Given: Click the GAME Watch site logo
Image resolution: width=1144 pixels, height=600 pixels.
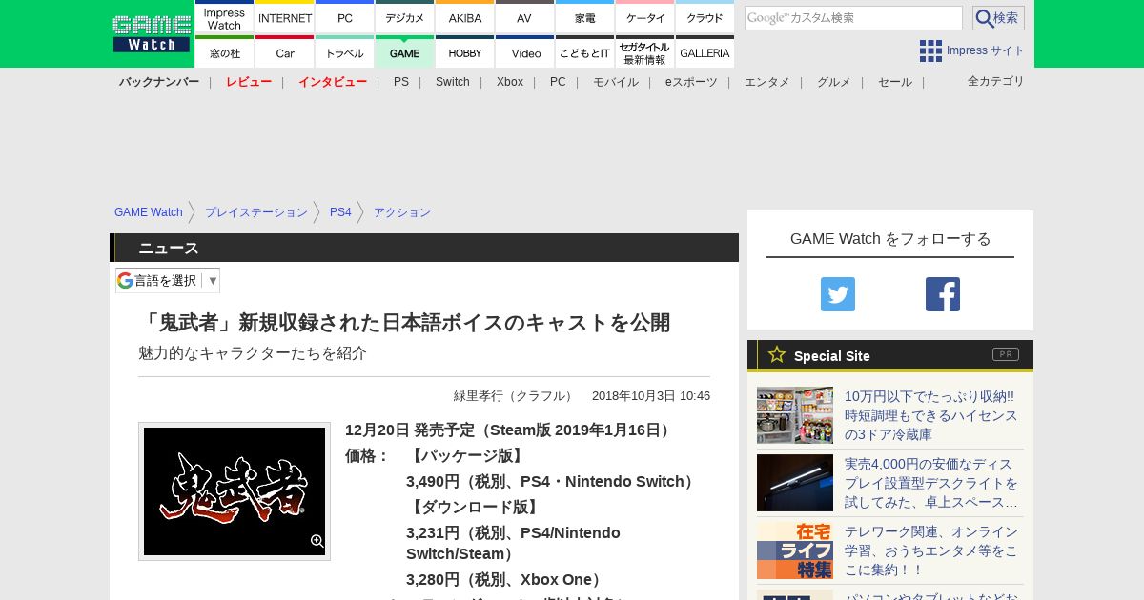Looking at the screenshot, I should click(151, 33).
